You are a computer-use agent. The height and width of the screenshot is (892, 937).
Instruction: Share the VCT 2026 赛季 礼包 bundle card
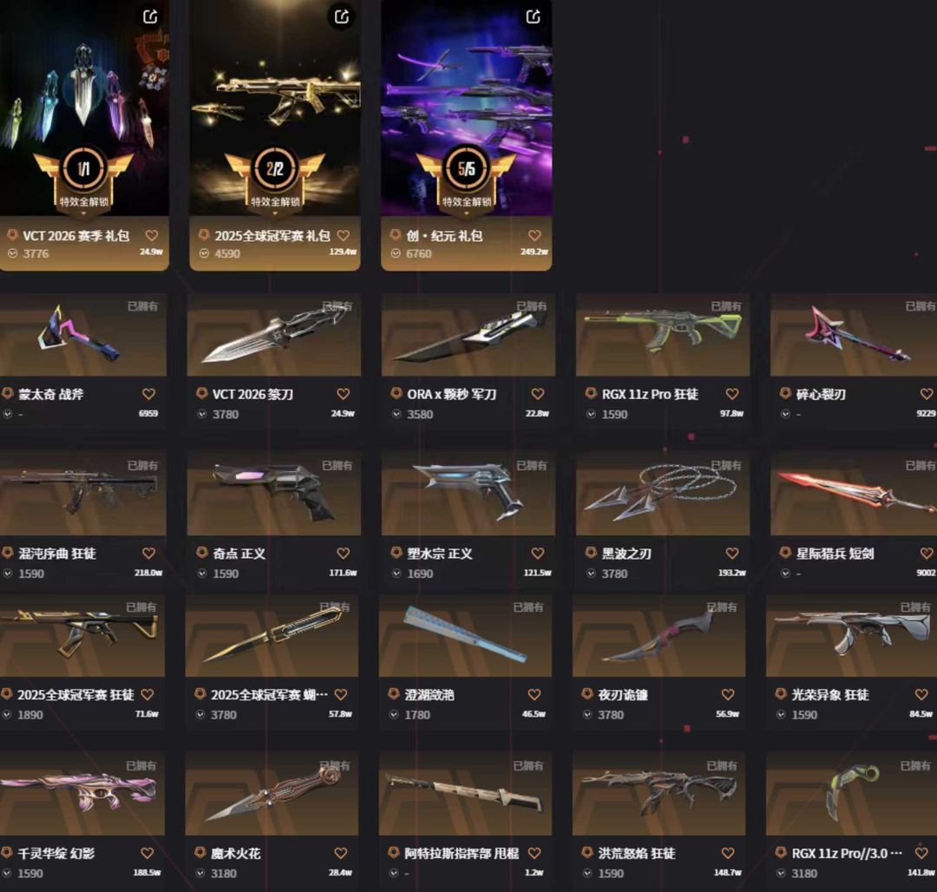tap(150, 16)
